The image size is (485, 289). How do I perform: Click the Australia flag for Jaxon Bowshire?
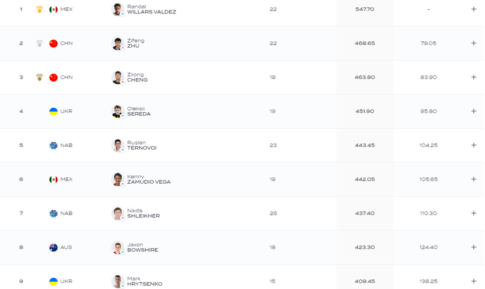pos(53,247)
